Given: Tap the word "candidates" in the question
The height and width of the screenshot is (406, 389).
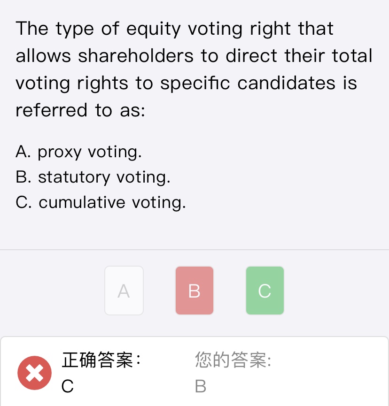Looking at the screenshot, I should pyautogui.click(x=287, y=83).
